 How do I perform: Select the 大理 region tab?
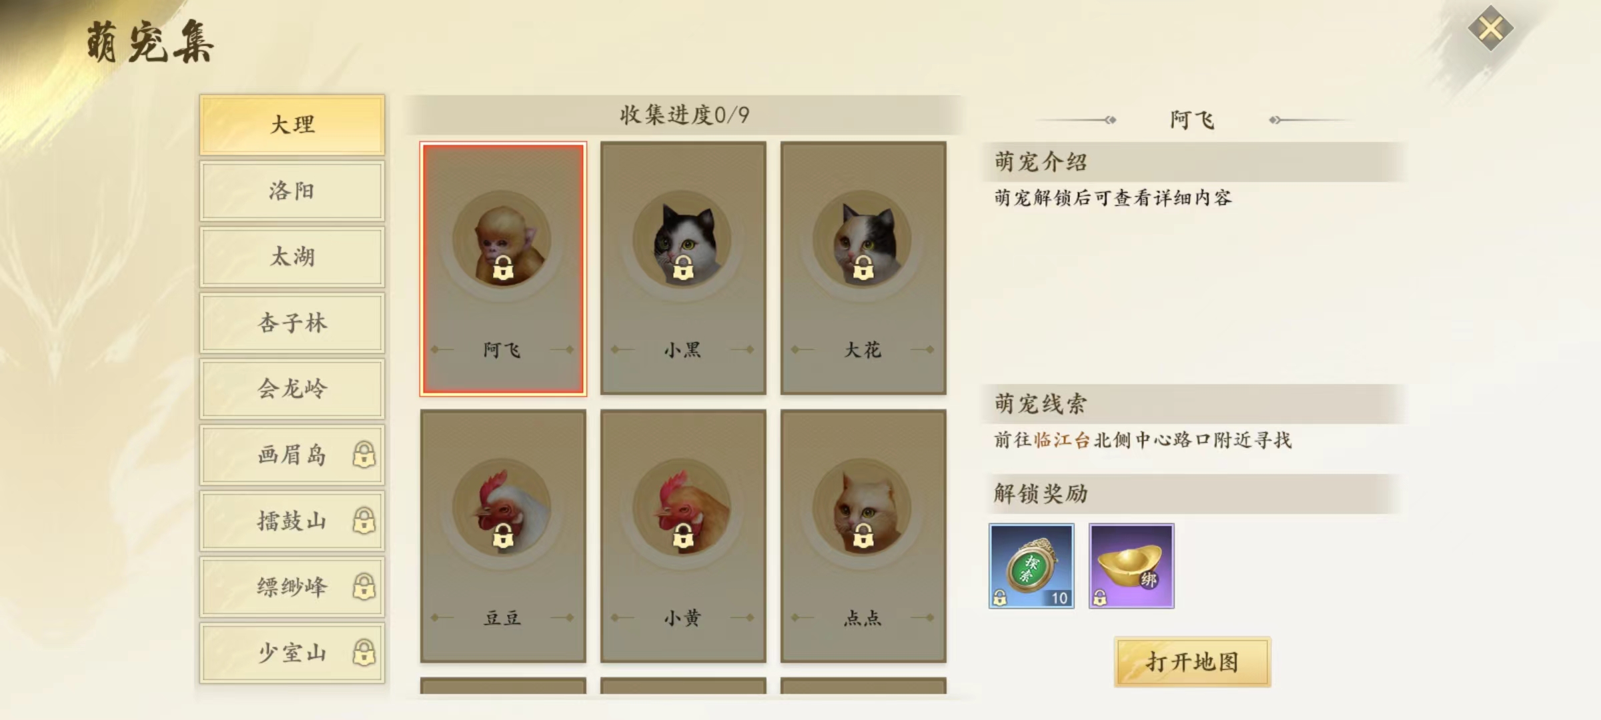tap(292, 125)
